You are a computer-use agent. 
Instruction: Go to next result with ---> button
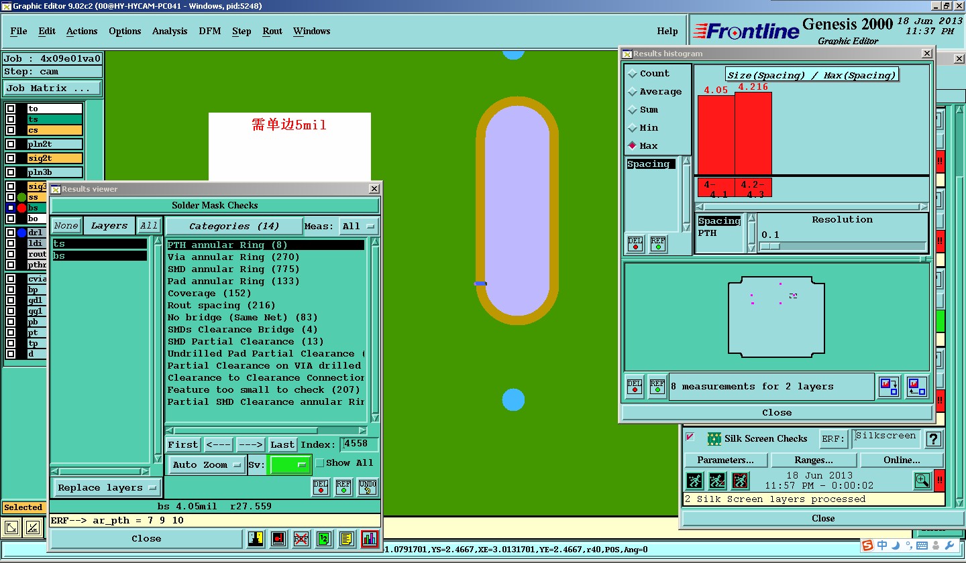tap(251, 444)
